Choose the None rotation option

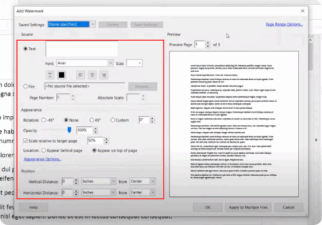click(x=66, y=120)
